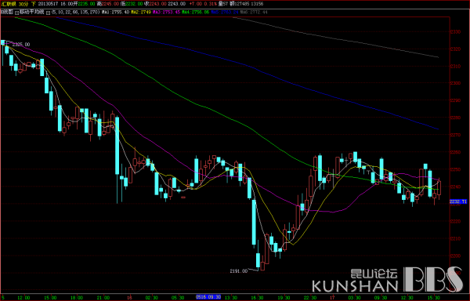Select the white MA1 legend value

coord(120,13)
